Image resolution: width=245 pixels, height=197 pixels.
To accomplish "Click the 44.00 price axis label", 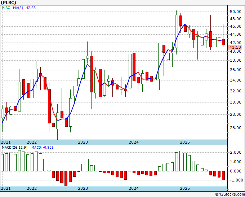I will tap(235, 34).
